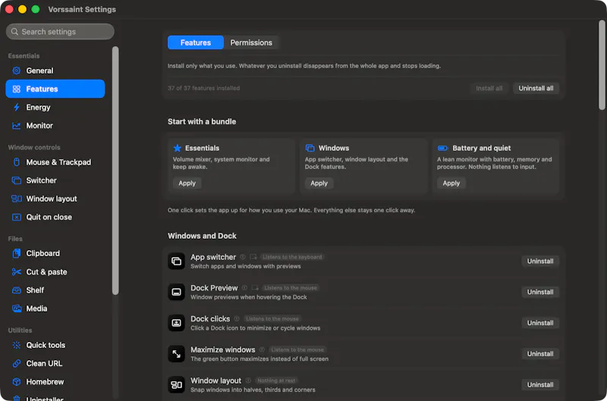This screenshot has width=607, height=401.
Task: Click the star icon on Essentials bundle
Action: coord(178,148)
